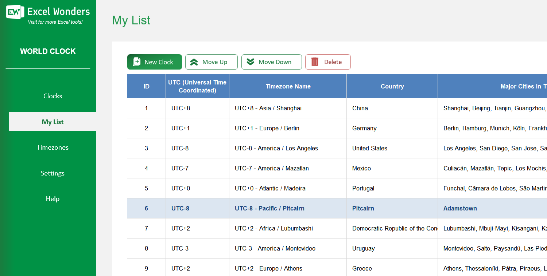Open Settings from the sidebar
The image size is (547, 276).
[53, 173]
